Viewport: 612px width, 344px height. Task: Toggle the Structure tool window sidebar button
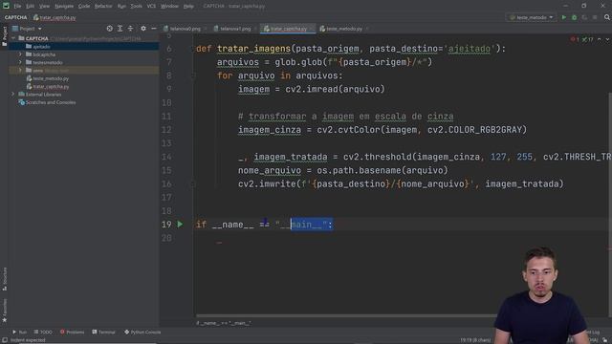[x=5, y=279]
